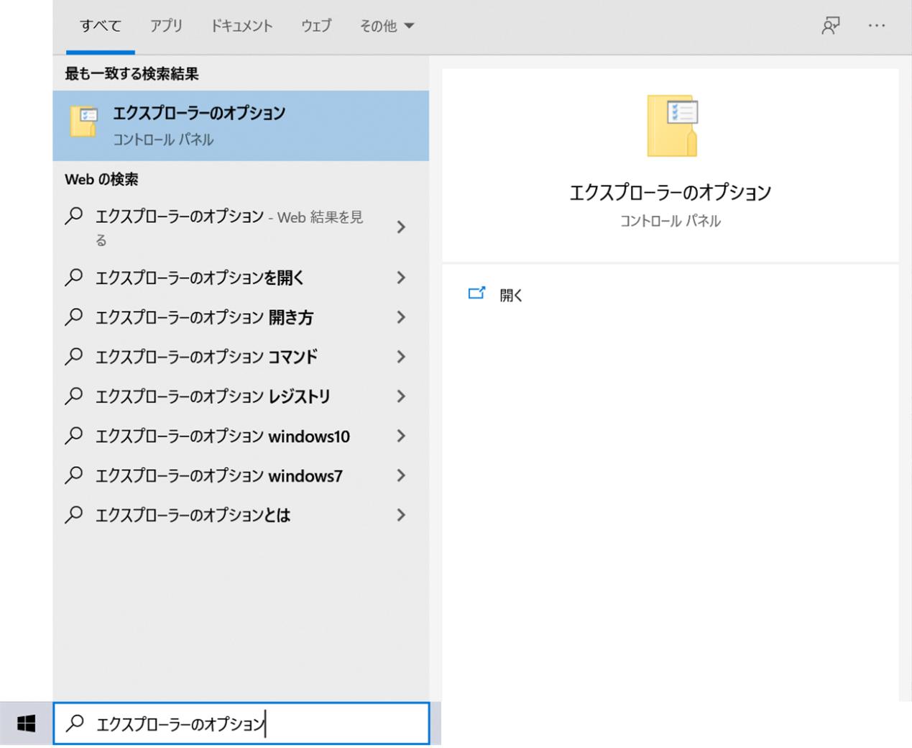Select the エクスプローラーのオプション レジストリ suggestion
Viewport: 912px width, 748px height.
point(241,396)
